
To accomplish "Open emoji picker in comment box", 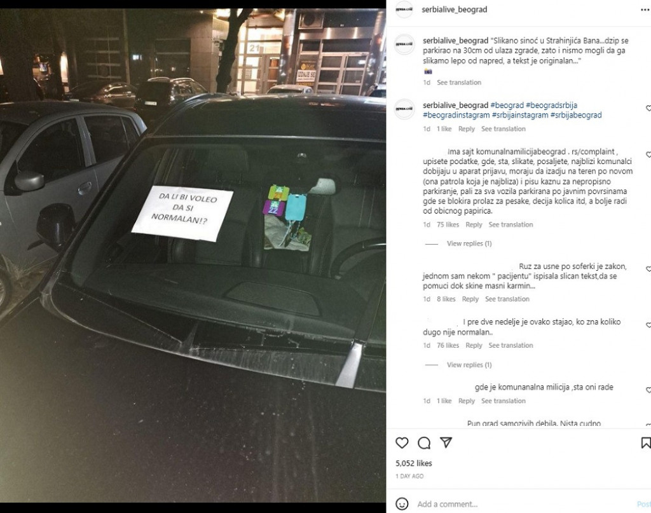I will pos(402,504).
